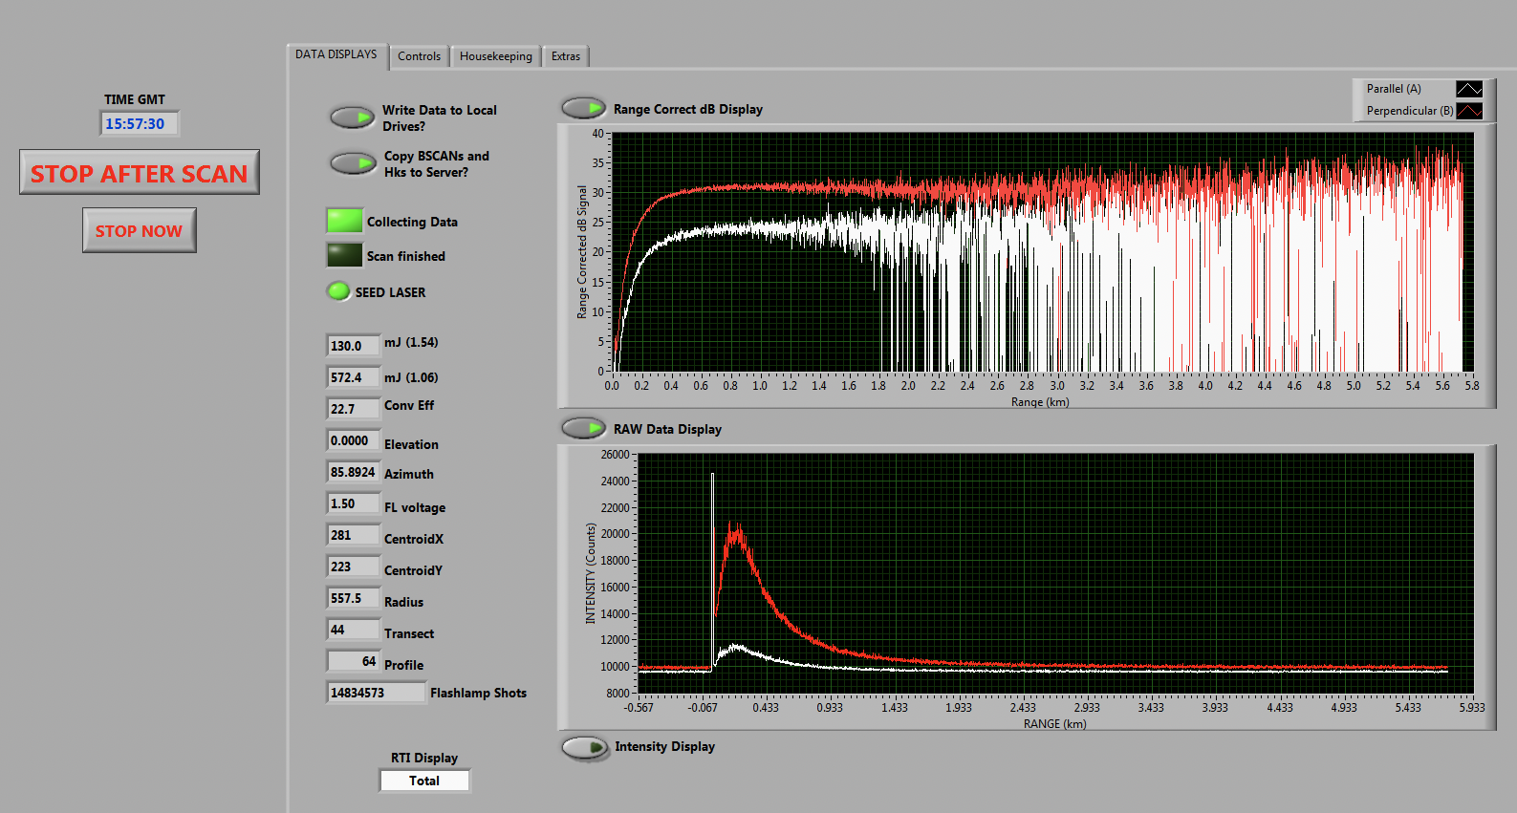Open the Controls tab

click(419, 56)
